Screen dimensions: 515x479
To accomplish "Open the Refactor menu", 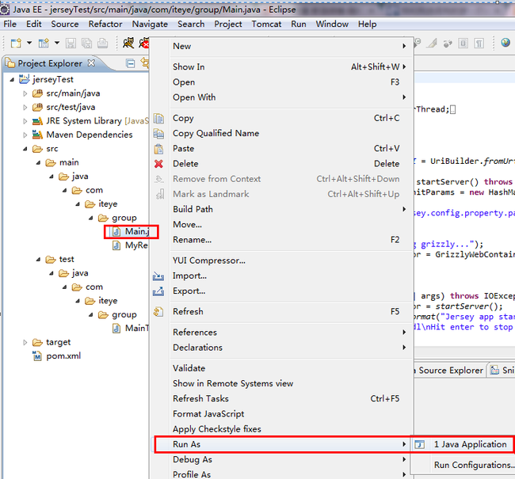I will tap(105, 25).
